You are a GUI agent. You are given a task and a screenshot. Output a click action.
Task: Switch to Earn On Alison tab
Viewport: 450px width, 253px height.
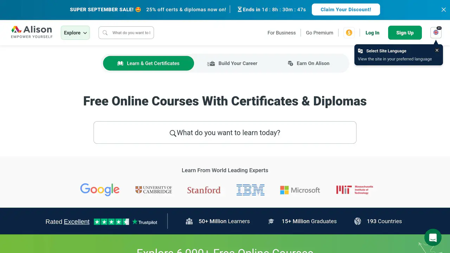click(309, 63)
